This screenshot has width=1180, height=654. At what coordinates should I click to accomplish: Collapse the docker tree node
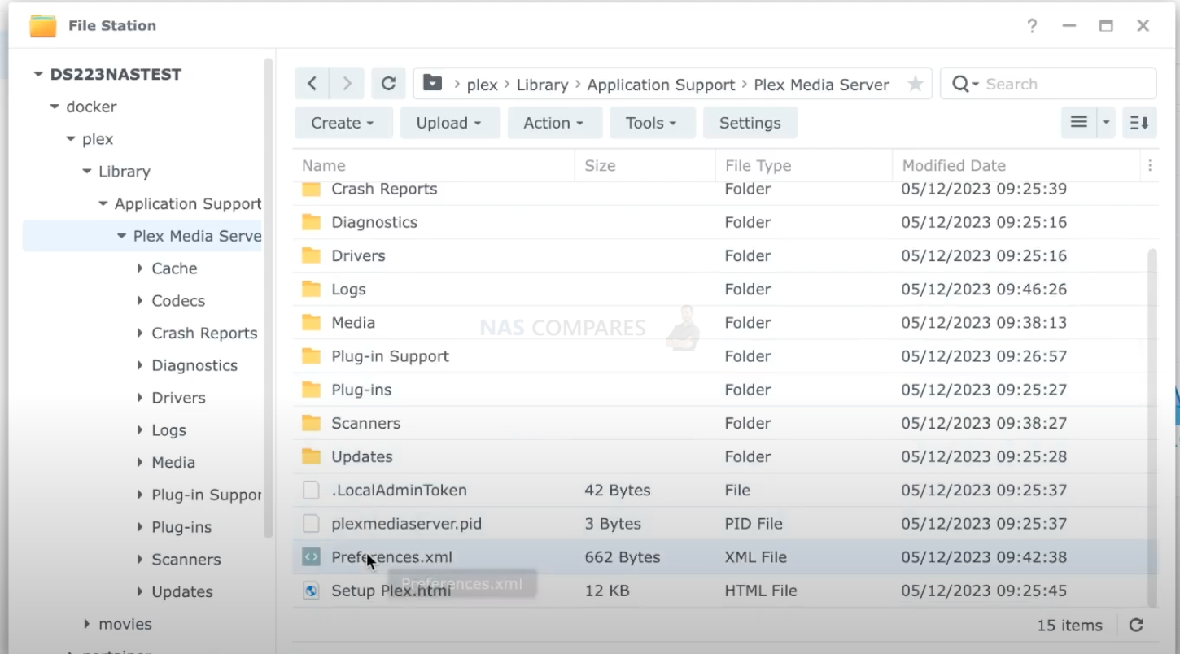pyautogui.click(x=55, y=107)
